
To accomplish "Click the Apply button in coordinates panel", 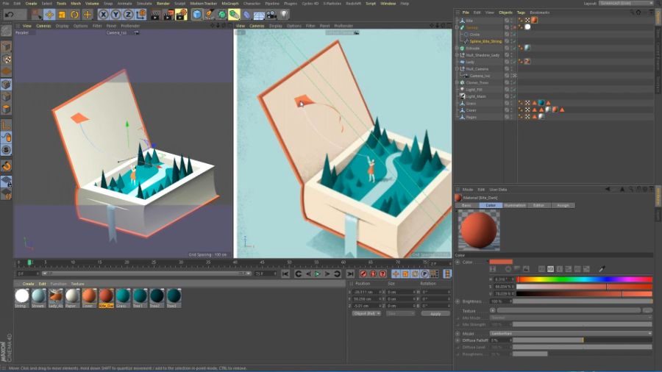I will tap(435, 314).
